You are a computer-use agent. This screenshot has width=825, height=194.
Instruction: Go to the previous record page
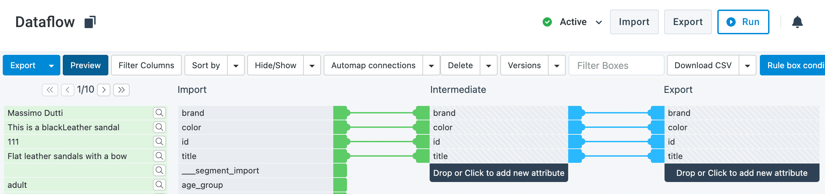(x=68, y=90)
